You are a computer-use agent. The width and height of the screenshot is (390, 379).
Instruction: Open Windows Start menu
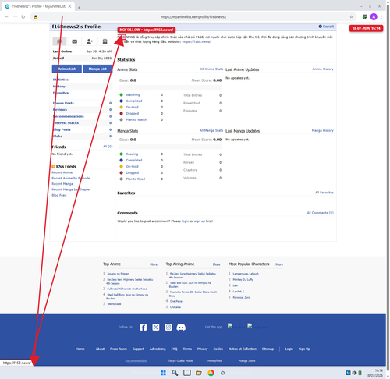(163, 373)
